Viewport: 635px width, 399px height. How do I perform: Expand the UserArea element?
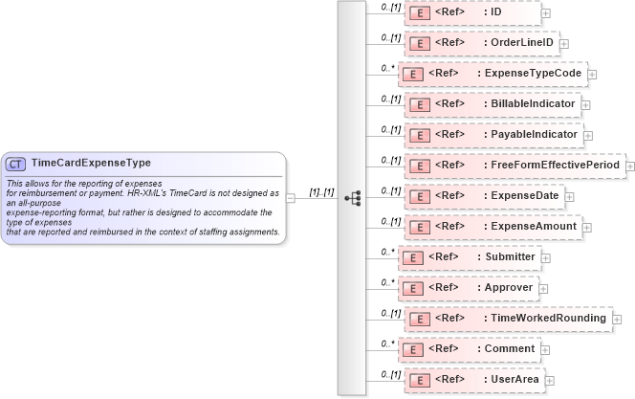click(x=550, y=381)
